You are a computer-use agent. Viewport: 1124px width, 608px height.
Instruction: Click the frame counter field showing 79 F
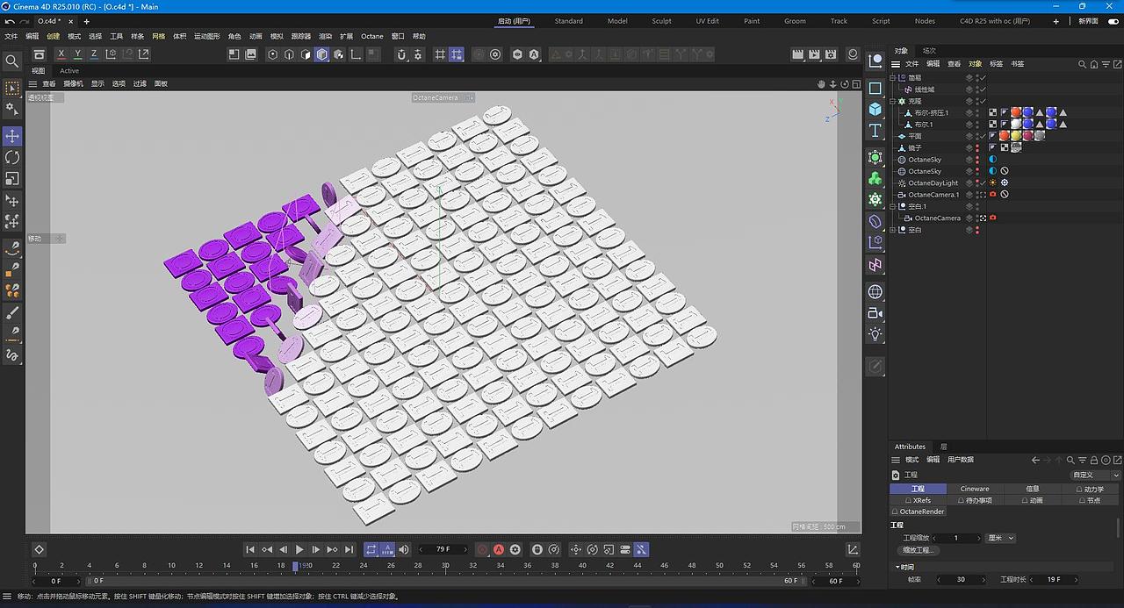pos(442,549)
